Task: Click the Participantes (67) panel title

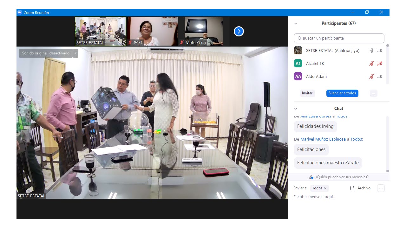Action: point(338,23)
